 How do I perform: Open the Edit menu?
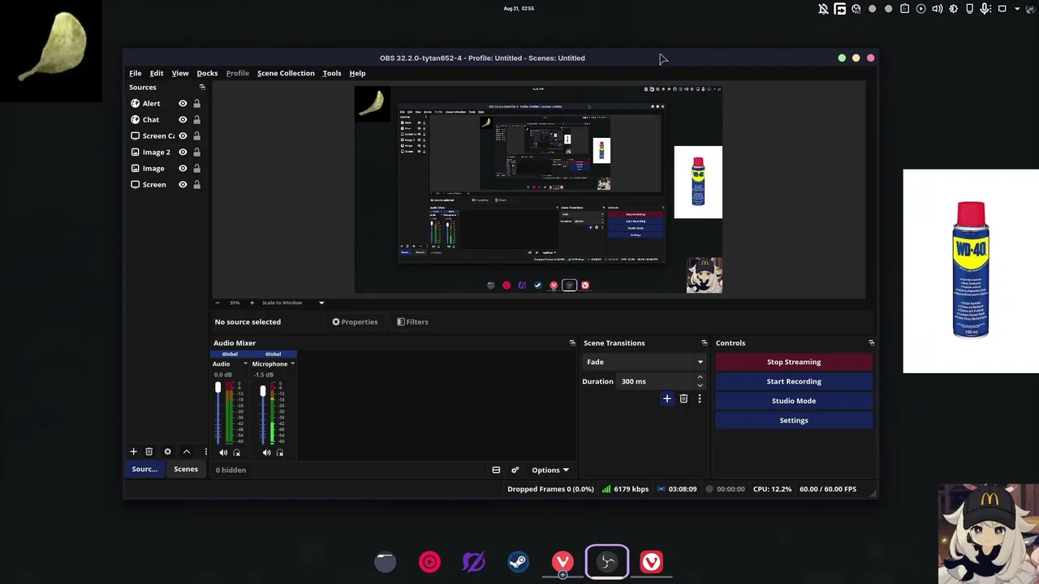157,73
